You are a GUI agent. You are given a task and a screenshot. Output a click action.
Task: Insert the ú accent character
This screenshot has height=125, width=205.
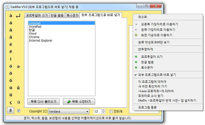pyautogui.click(x=11, y=88)
